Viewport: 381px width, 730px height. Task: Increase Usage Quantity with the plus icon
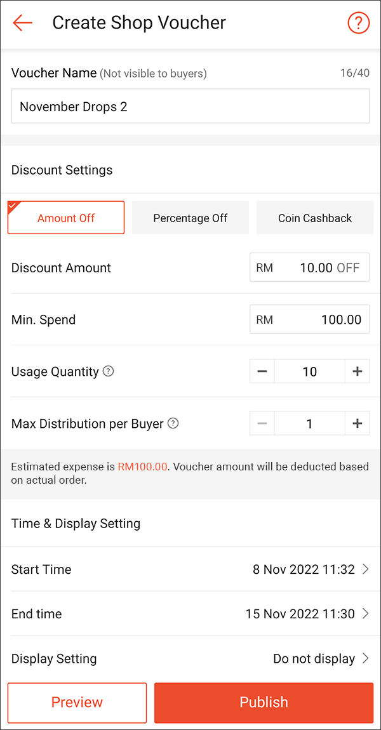tap(358, 371)
